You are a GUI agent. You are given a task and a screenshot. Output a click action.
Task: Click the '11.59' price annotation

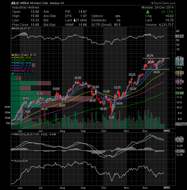click(x=56, y=89)
